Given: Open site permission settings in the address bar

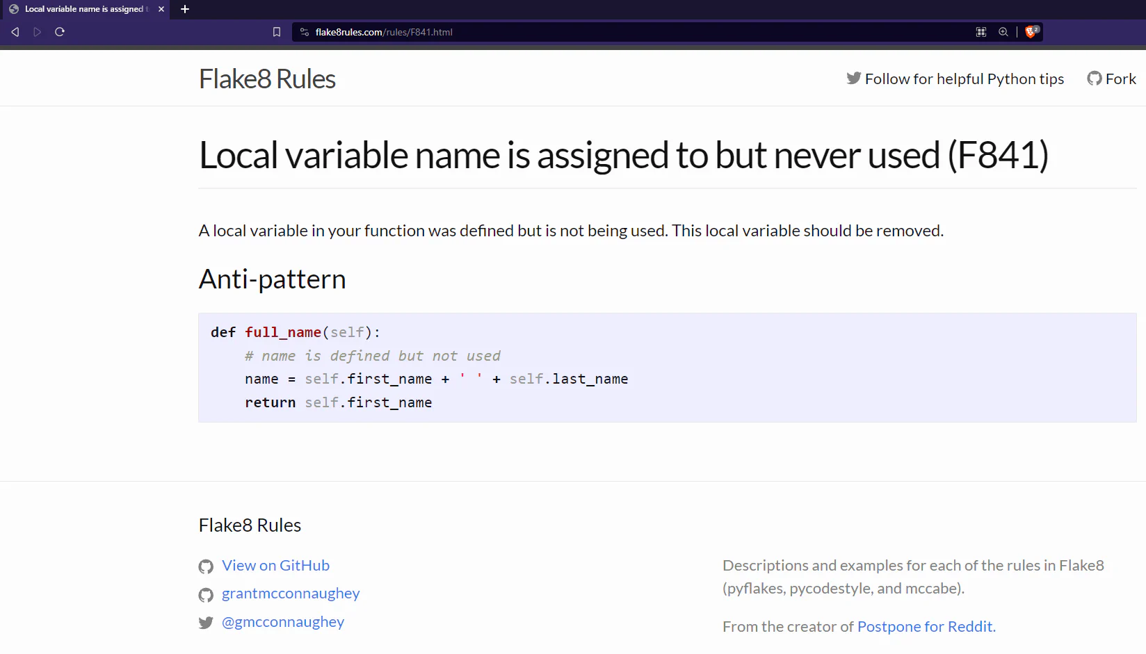Looking at the screenshot, I should coord(304,32).
